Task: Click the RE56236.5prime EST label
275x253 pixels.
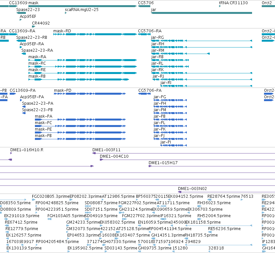Action: 224,229
